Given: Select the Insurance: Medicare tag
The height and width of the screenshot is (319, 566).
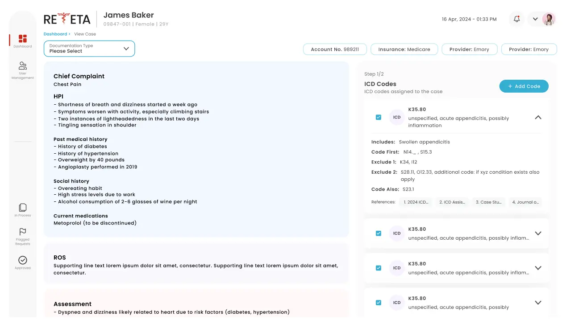Looking at the screenshot, I should pyautogui.click(x=404, y=49).
